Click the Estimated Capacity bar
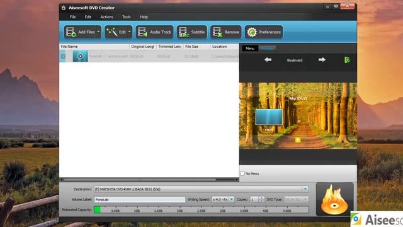403x227 pixels. coord(201,210)
